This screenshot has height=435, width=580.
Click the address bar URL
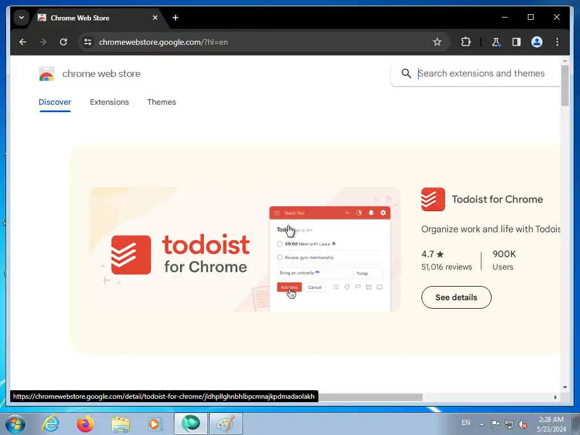pos(163,42)
